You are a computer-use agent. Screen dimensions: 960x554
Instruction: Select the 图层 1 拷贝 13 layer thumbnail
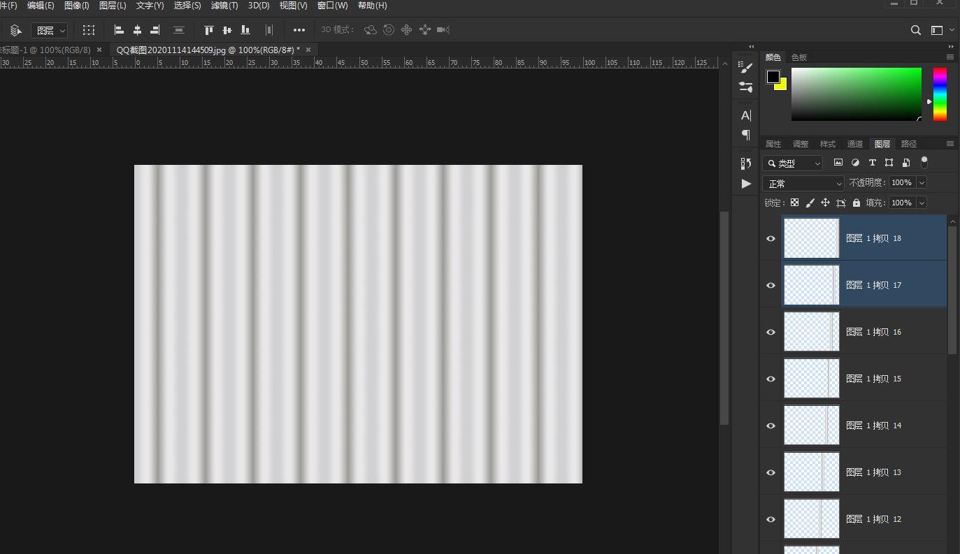[x=811, y=472]
